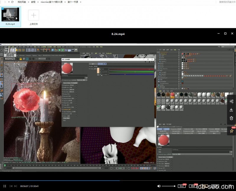The height and width of the screenshot is (191, 236).
Task: Switch to the Shader tab
Action: point(102,64)
